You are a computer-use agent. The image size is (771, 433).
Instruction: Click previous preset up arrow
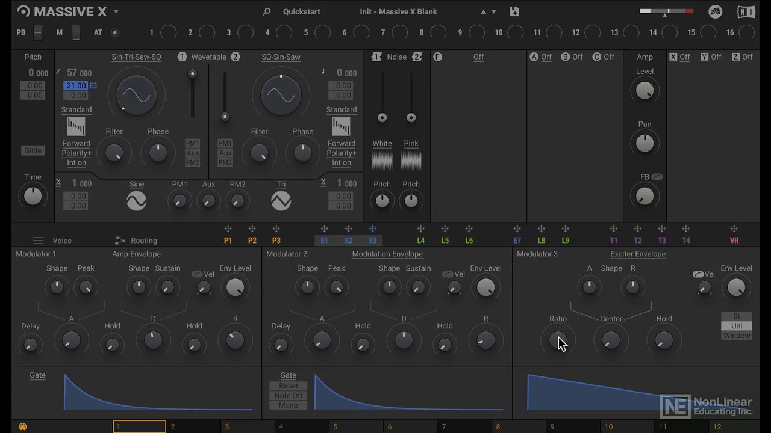483,11
